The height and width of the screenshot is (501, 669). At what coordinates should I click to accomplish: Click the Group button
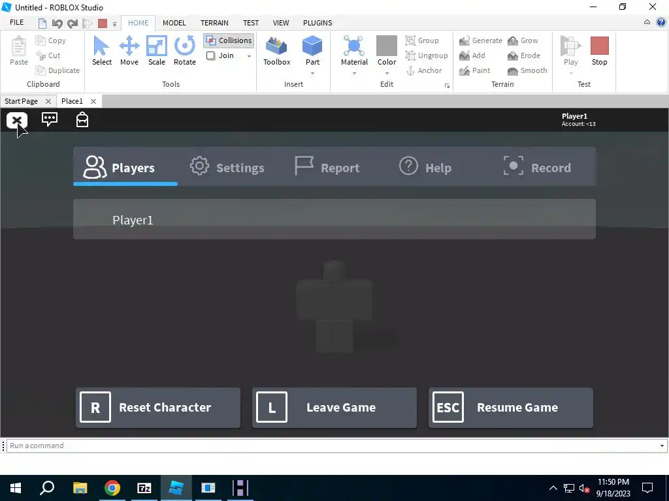[422, 40]
